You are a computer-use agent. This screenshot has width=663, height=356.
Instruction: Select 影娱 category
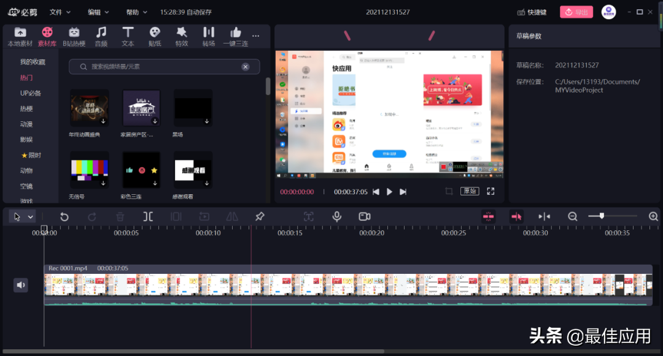pyautogui.click(x=26, y=140)
